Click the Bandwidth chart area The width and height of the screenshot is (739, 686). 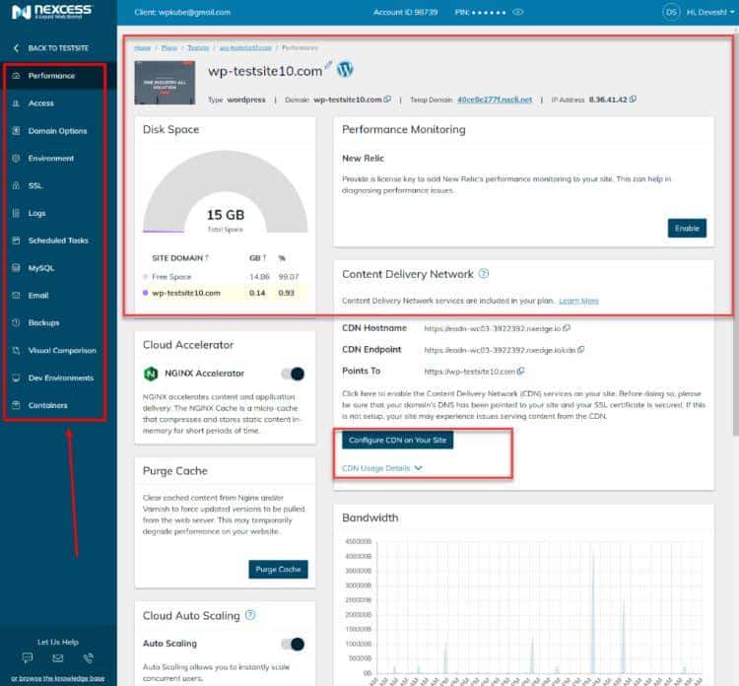(539, 608)
